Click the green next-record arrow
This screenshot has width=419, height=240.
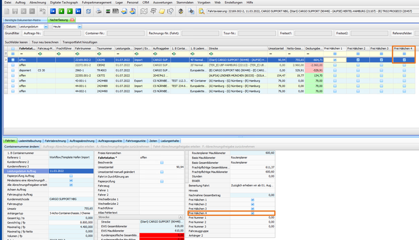(69, 11)
